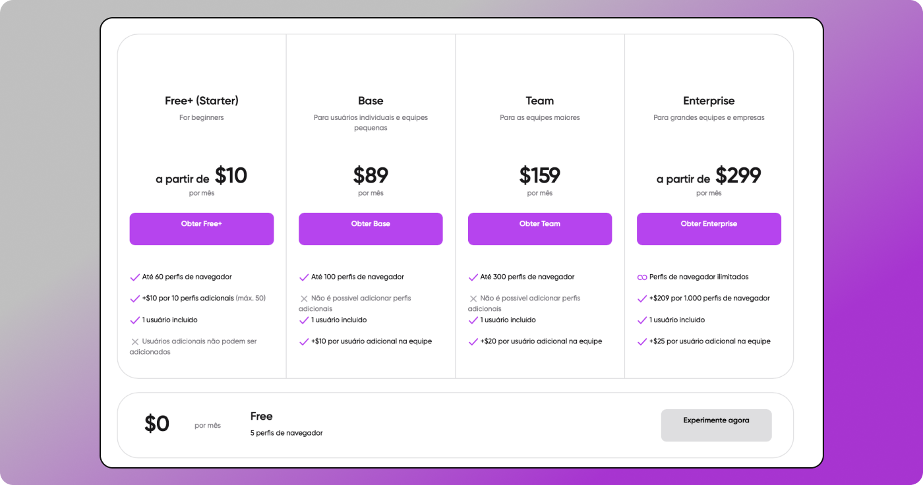
Task: Click the 5 perfis de navegador text
Action: click(x=286, y=433)
